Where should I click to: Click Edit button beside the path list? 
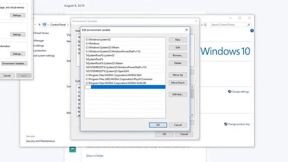[178, 47]
